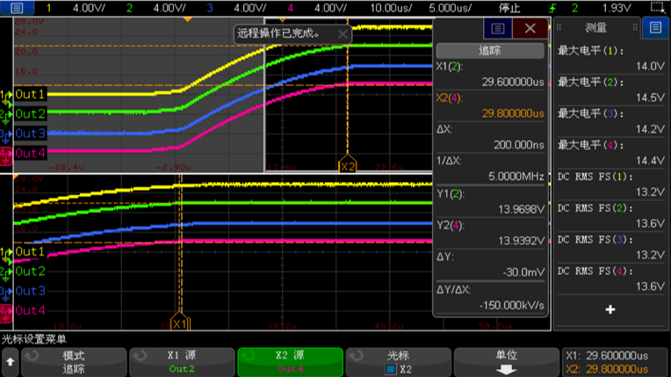The width and height of the screenshot is (671, 377).
Task: Click the dashed selection rectangle icon
Action: pyautogui.click(x=658, y=7)
